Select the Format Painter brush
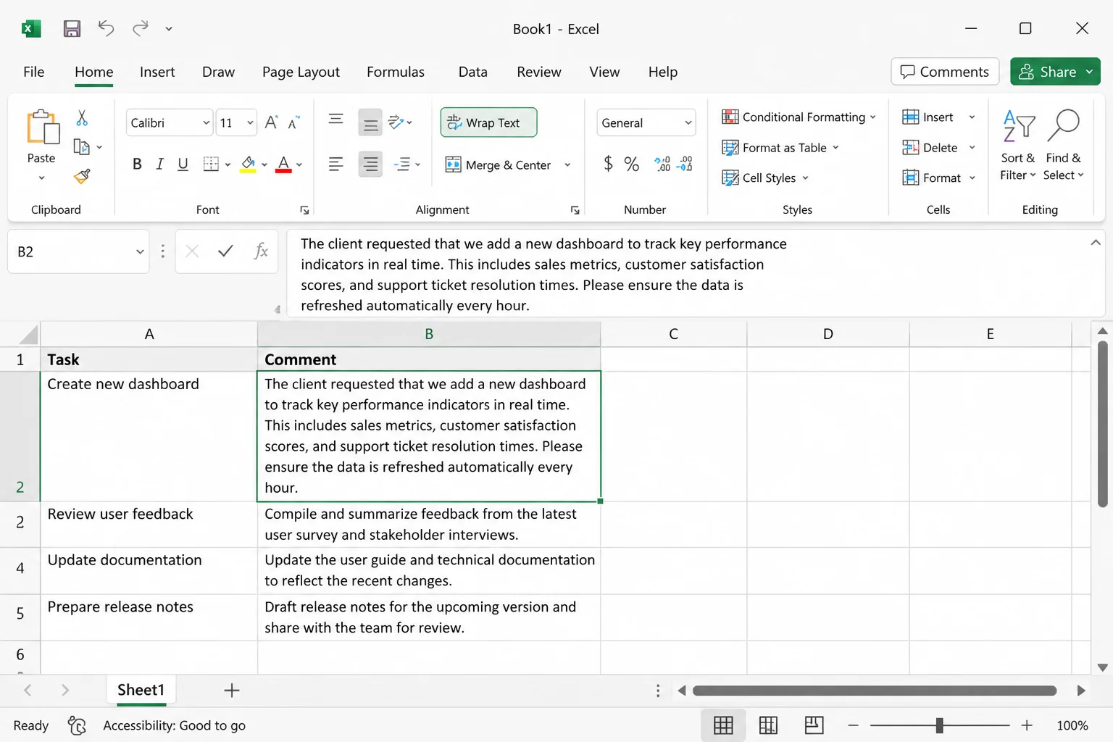This screenshot has width=1113, height=742. click(x=82, y=176)
